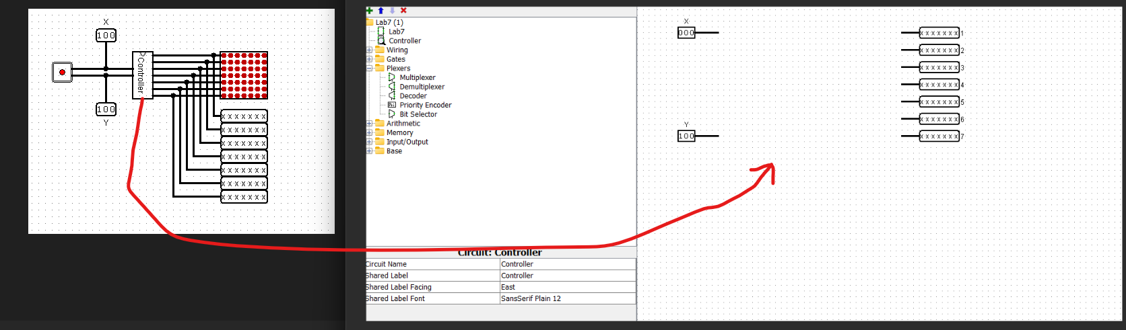Screen dimensions: 1126x330
Task: Open the Shared Label Facing East dropdown
Action: (568, 287)
